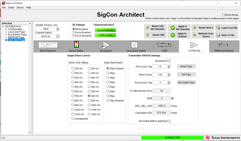Select High level Page tree item
This screenshot has width=241, height=141.
pyautogui.click(x=17, y=40)
